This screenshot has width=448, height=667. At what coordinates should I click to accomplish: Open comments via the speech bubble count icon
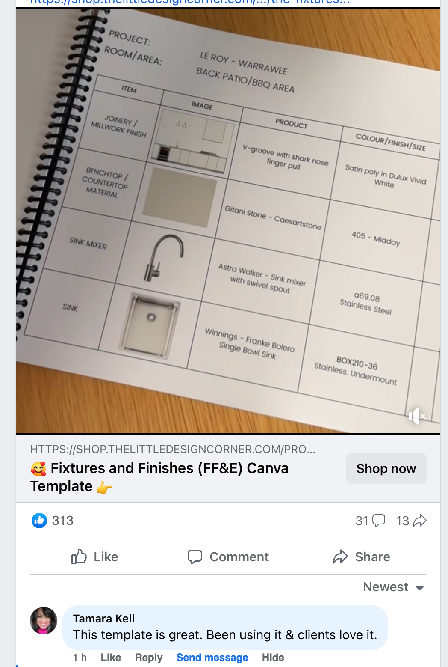[x=379, y=521]
